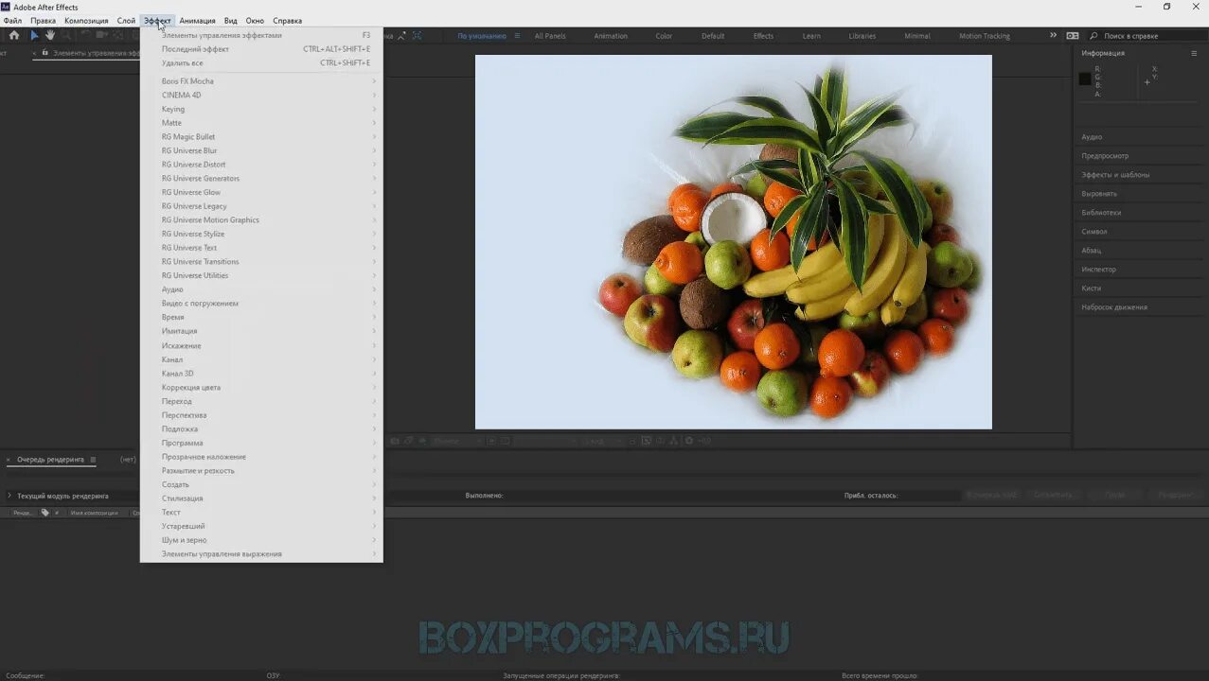Open the Окно menu
This screenshot has height=681, width=1209.
(x=255, y=21)
